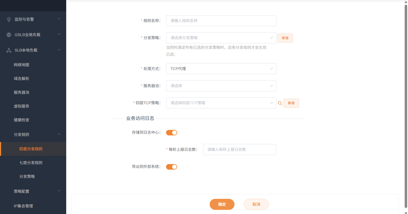Open the 处理方式 dropdown showing TCP代理

coord(221,69)
